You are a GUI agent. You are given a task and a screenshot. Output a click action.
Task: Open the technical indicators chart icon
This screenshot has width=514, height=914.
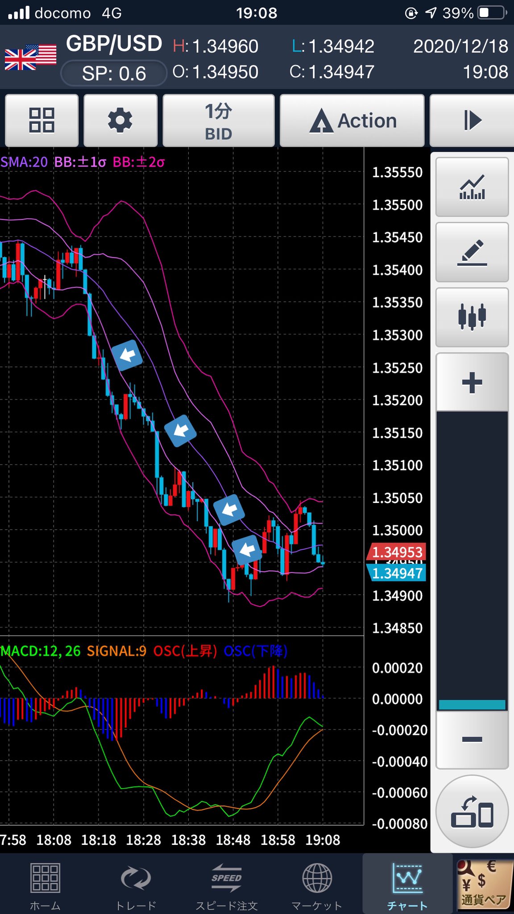472,187
